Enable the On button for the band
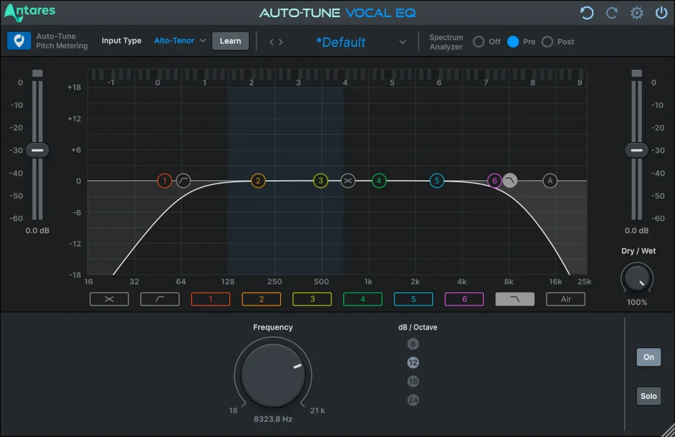The image size is (675, 437). 648,357
